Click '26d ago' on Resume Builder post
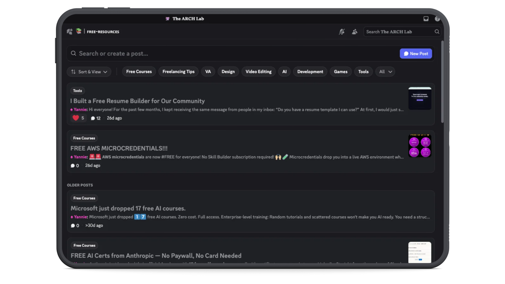505x284 pixels. tap(114, 118)
